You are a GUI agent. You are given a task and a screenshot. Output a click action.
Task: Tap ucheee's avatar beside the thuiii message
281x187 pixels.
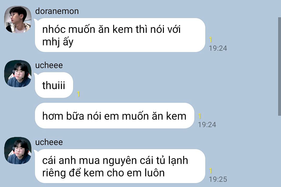[x=18, y=74]
